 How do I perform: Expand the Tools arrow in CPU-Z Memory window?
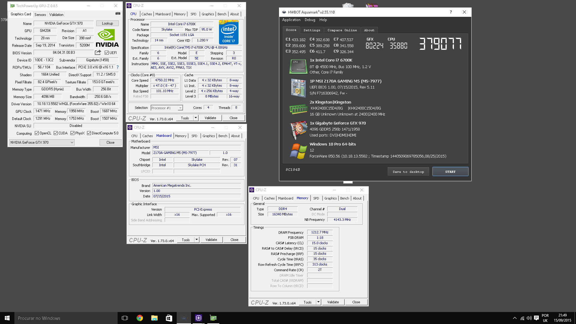click(318, 302)
